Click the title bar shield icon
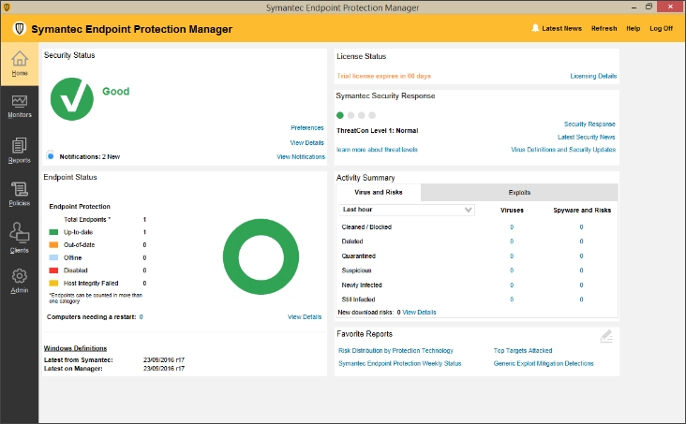 (x=7, y=7)
